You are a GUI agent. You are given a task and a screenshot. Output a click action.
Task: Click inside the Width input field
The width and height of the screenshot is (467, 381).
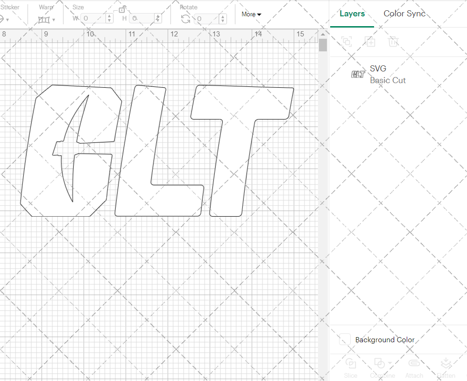[93, 18]
